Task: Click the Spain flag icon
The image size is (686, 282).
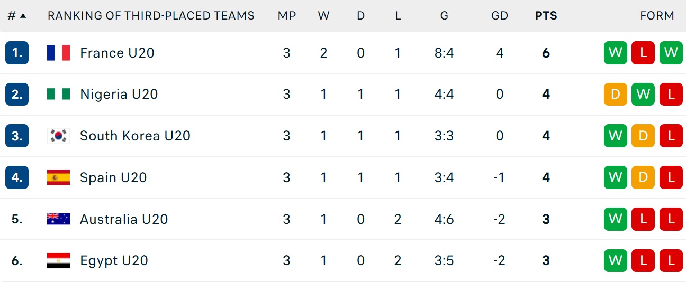Action: point(58,177)
